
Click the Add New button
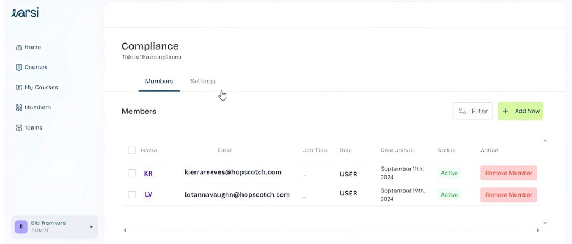tap(520, 111)
